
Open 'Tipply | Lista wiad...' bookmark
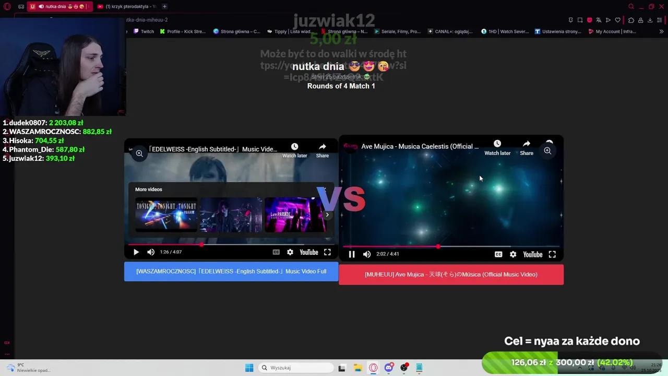pos(290,31)
